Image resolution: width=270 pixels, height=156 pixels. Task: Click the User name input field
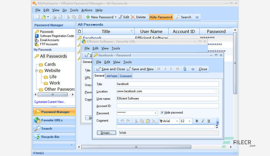click(168, 99)
